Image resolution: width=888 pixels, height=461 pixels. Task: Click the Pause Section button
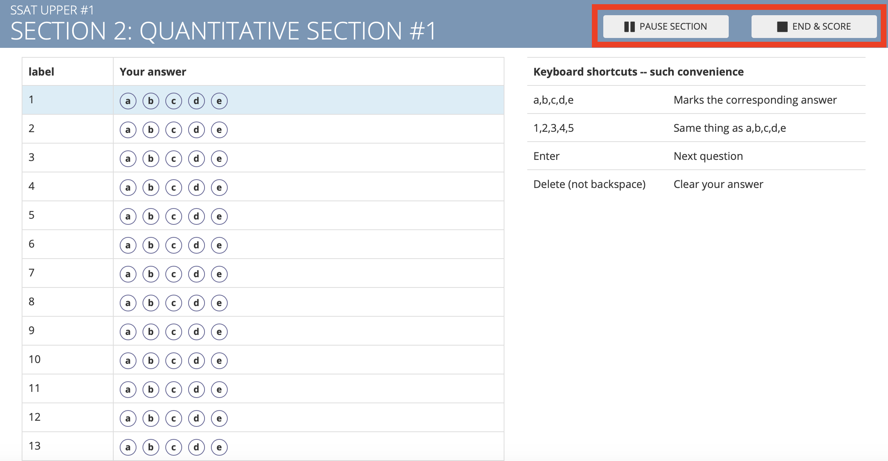666,27
